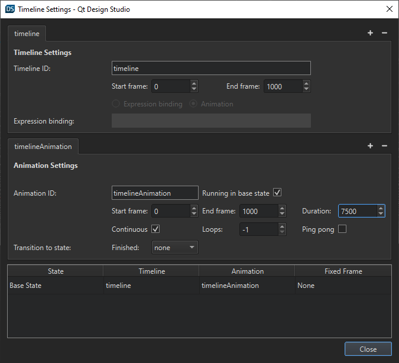Remove timelineAnimation with minus icon
This screenshot has height=363, width=399.
(384, 146)
